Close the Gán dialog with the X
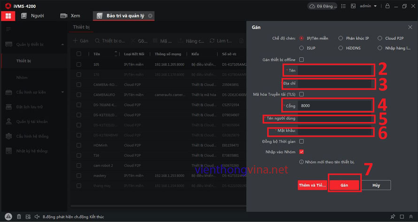 [410, 28]
